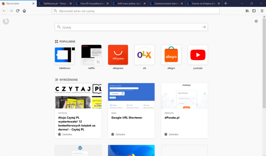
Task: Minimize the Firefox window
Action: coord(242,3)
